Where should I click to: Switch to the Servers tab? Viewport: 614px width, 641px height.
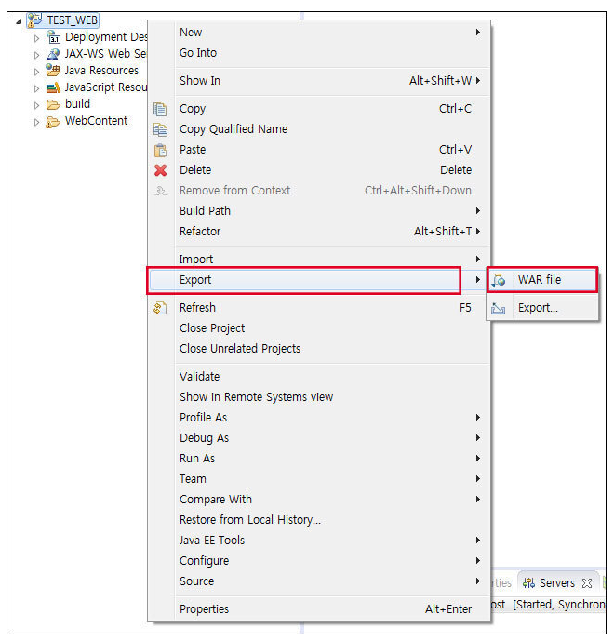pyautogui.click(x=556, y=582)
